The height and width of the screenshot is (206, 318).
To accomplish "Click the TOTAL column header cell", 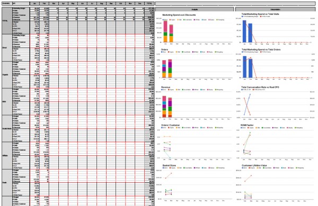I will point(149,4).
